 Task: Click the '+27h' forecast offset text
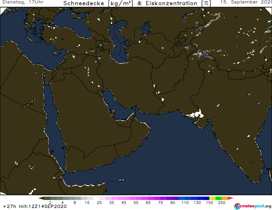[x=10, y=206]
